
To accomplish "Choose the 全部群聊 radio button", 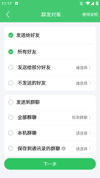I will pos(11,117).
